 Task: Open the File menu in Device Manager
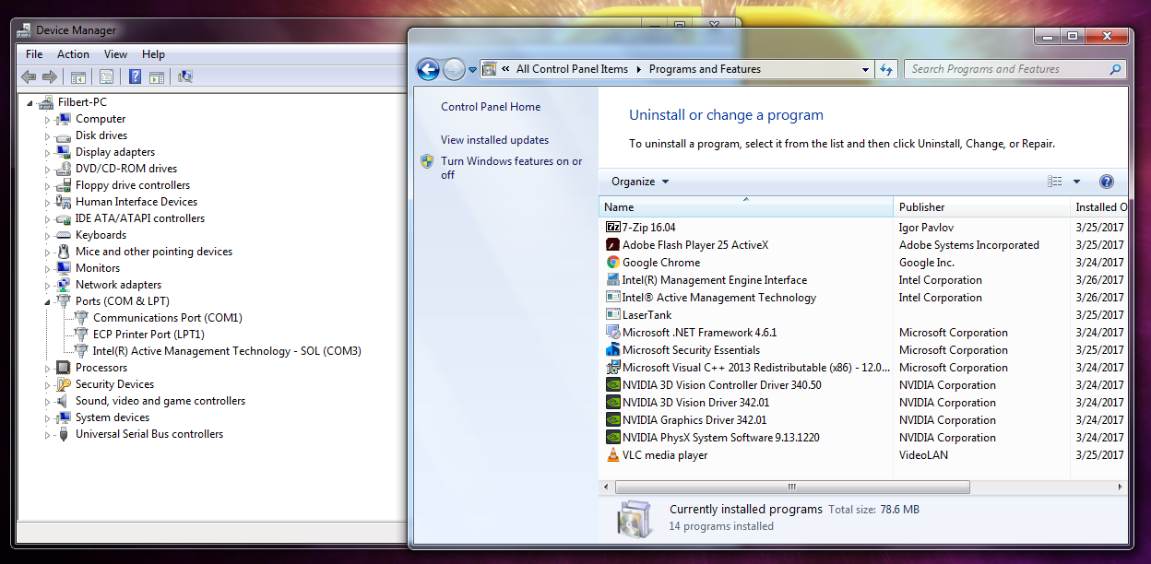pyautogui.click(x=34, y=54)
